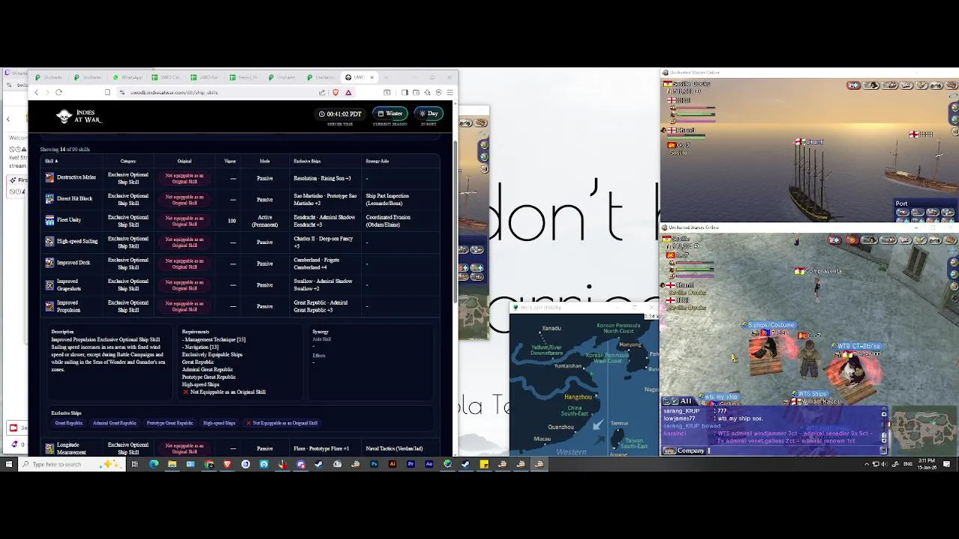Click Xanadu on the game map window

[x=551, y=328]
